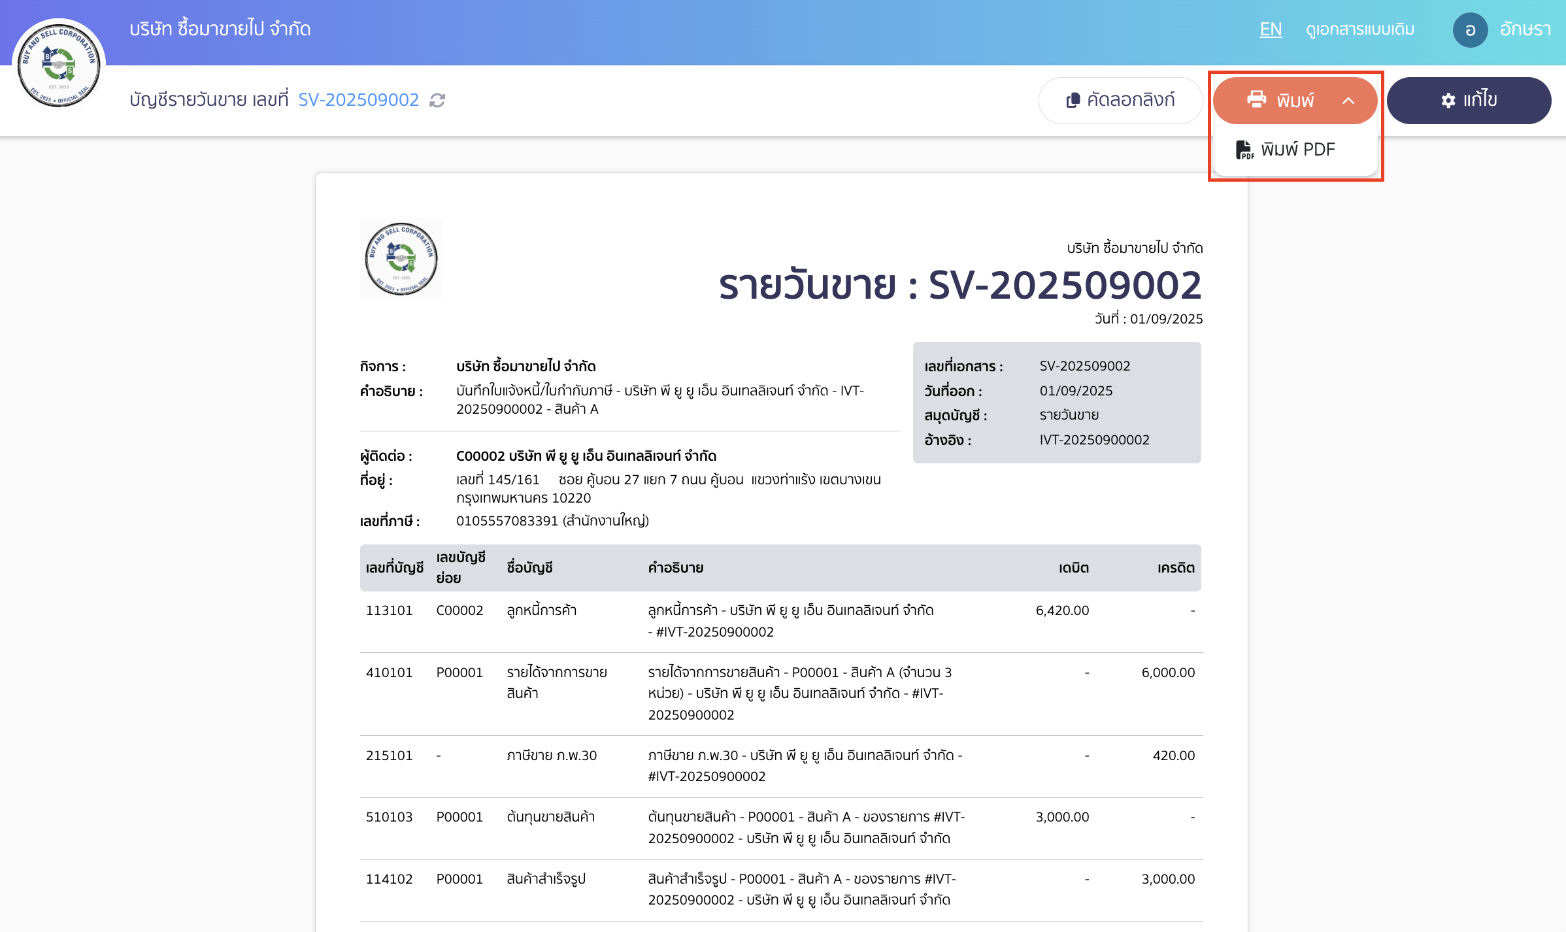Click the printer icon on พิมพ์ button

pyautogui.click(x=1256, y=99)
